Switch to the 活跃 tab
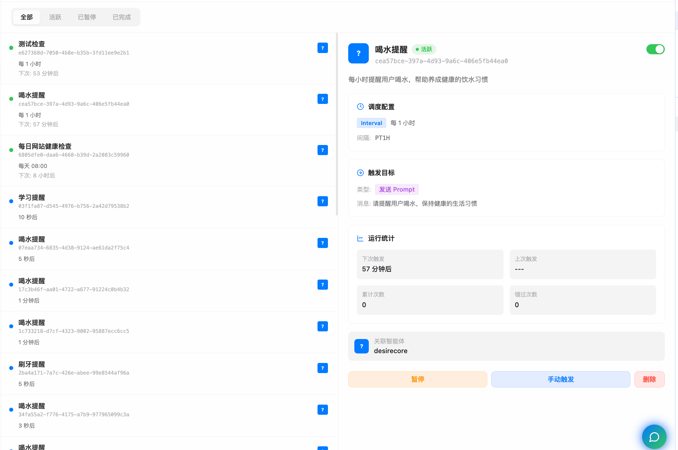Screen dimensions: 678x450 point(55,17)
